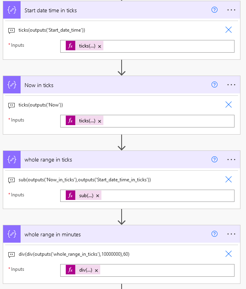The image size is (246, 289).
Task: Open help for 'Start date time in ticks' action
Action: point(215,10)
